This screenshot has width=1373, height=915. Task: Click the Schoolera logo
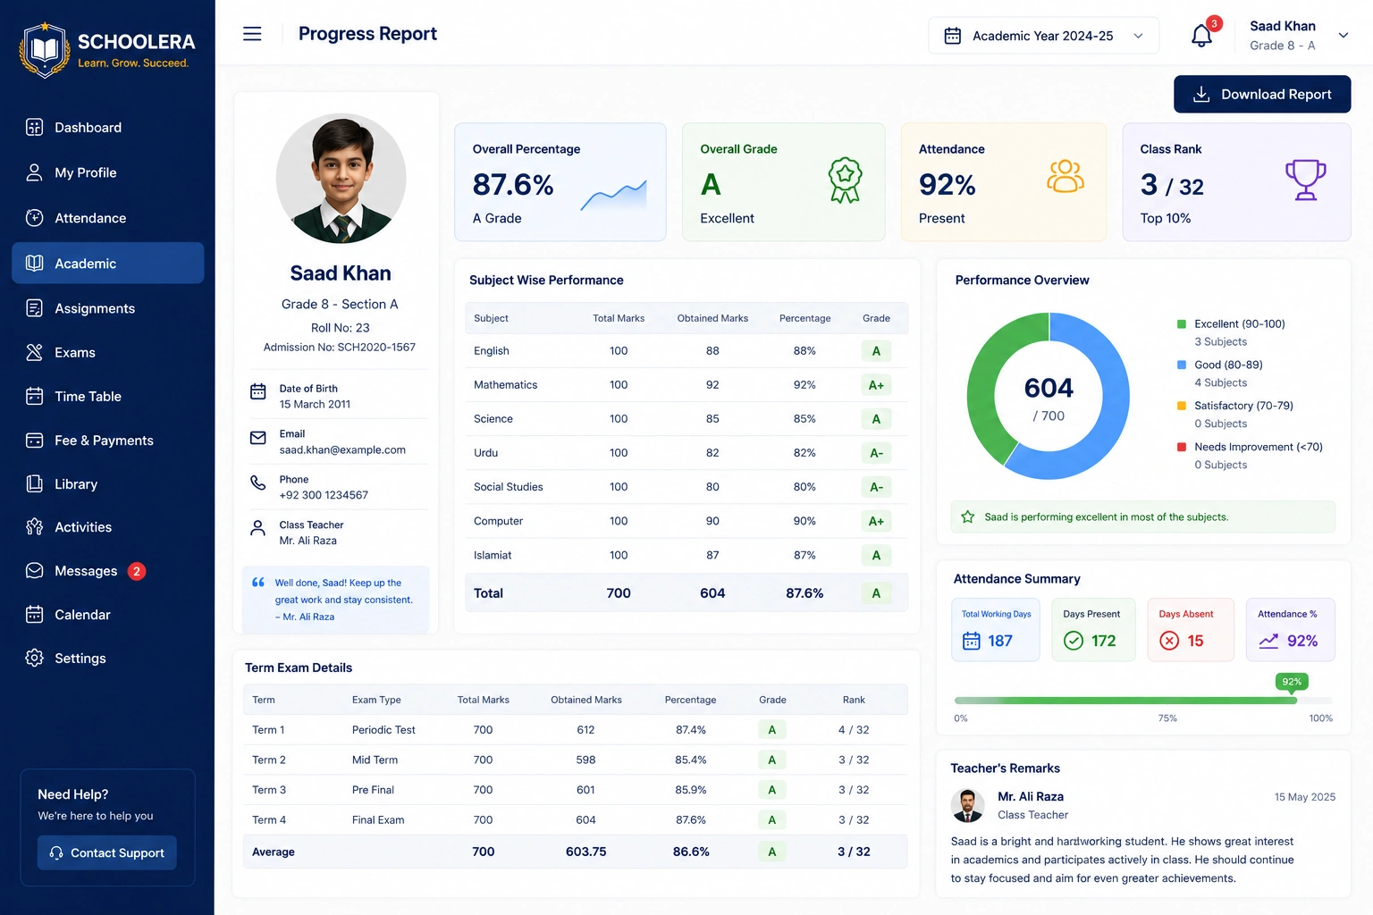[107, 50]
